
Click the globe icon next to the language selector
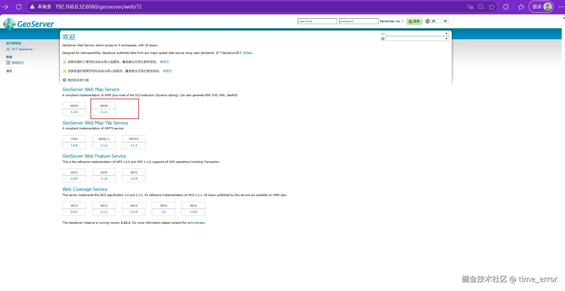(428, 21)
